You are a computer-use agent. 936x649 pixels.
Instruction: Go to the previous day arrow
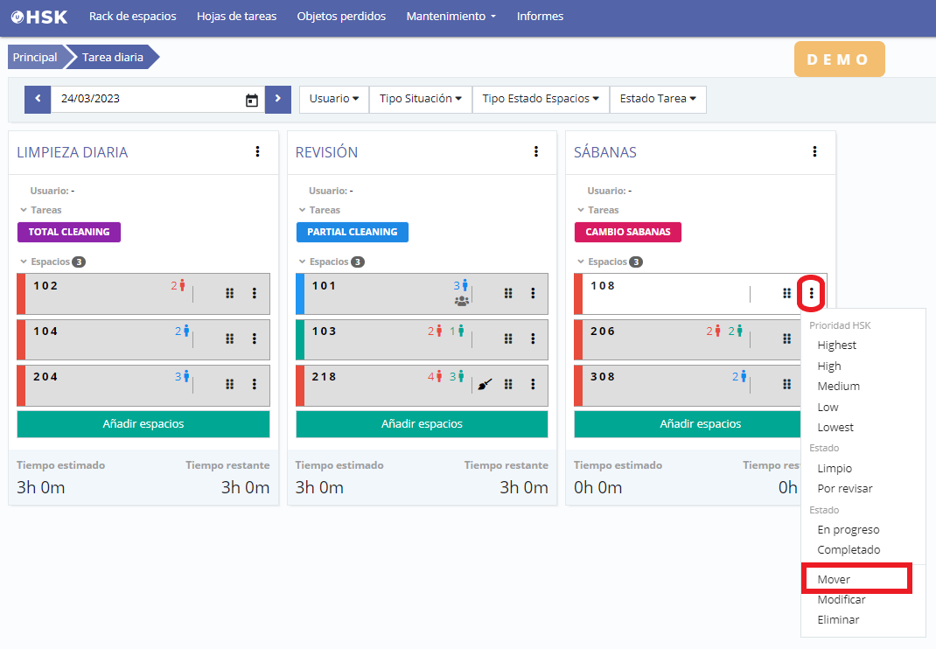click(38, 99)
